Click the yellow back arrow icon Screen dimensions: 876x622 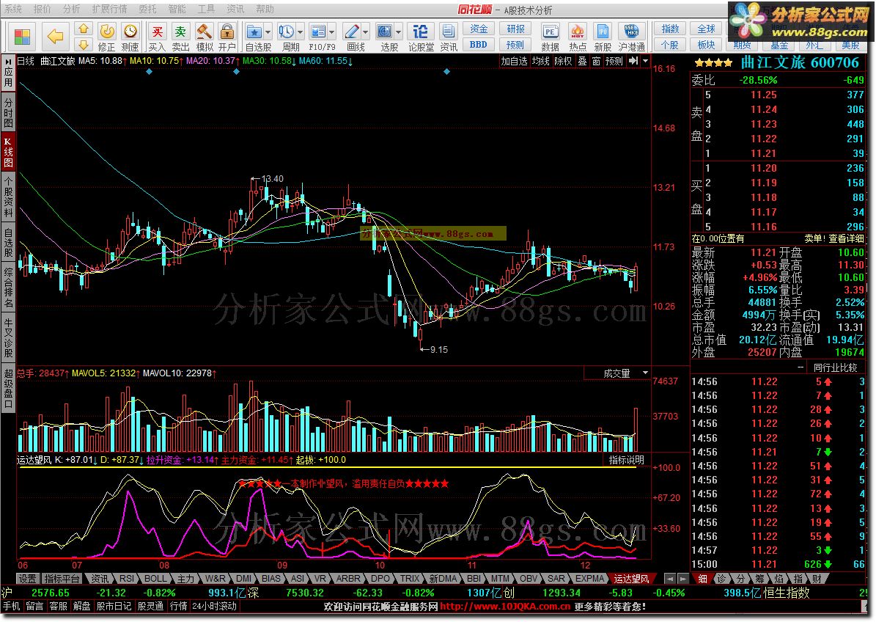coord(55,37)
